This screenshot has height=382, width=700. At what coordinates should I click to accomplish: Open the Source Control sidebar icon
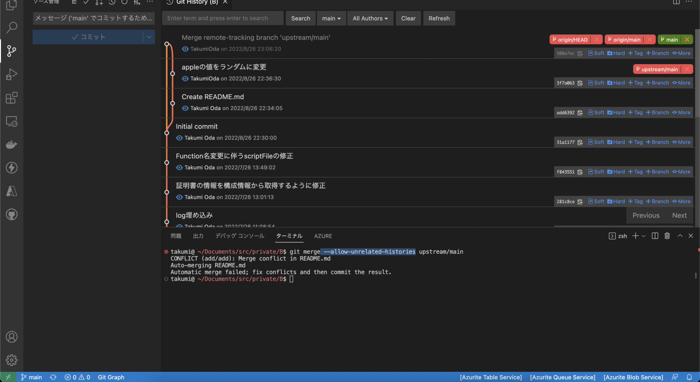click(11, 51)
